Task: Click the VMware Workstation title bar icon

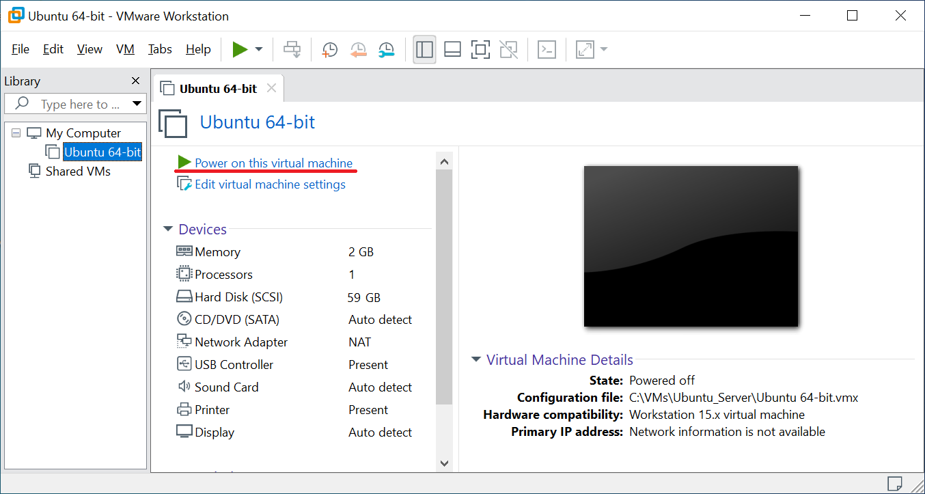Action: tap(16, 16)
